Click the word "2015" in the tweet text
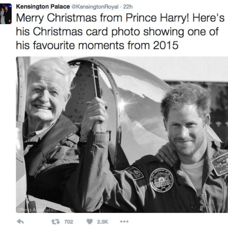 (x=166, y=45)
